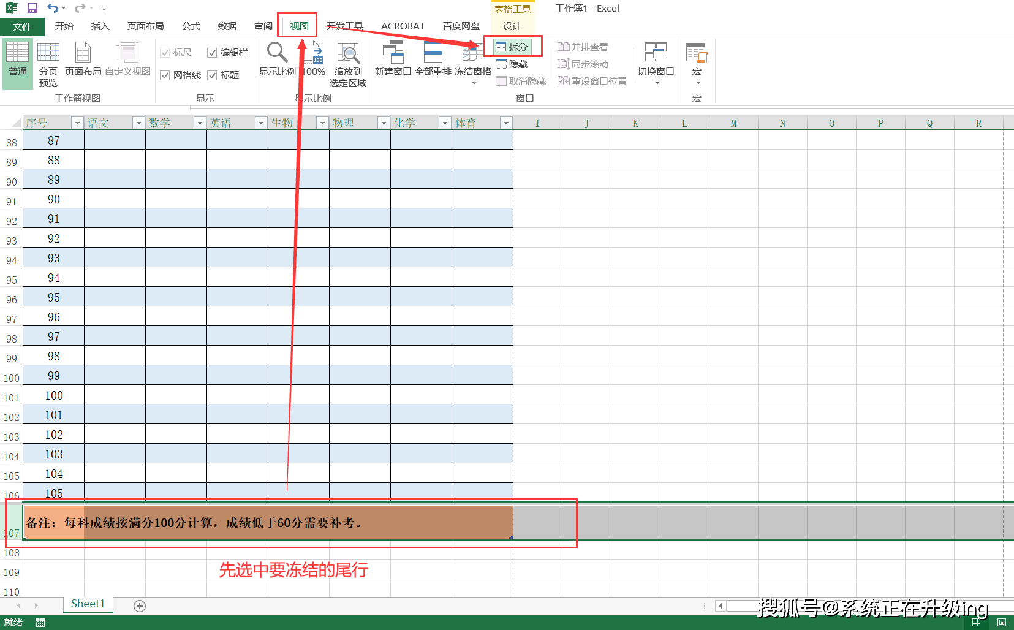
Task: Toggle the 网格线 gridlines checkbox
Action: click(165, 75)
